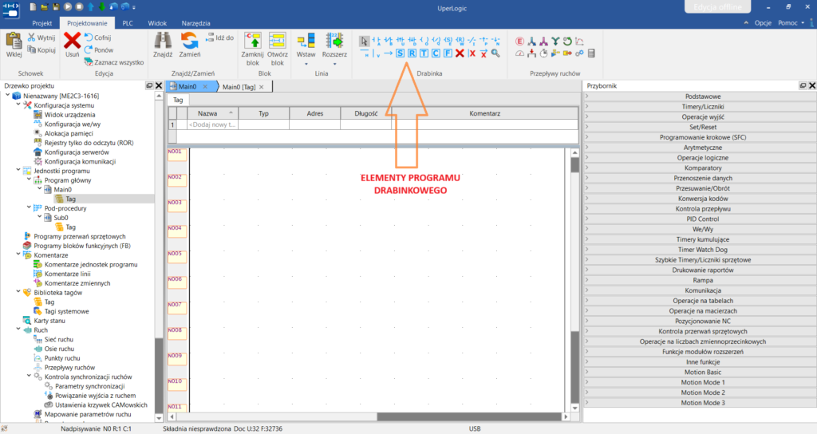Click the calculator icon in Przepływy ruchów
Viewport: 817px width, 434px height.
591,53
